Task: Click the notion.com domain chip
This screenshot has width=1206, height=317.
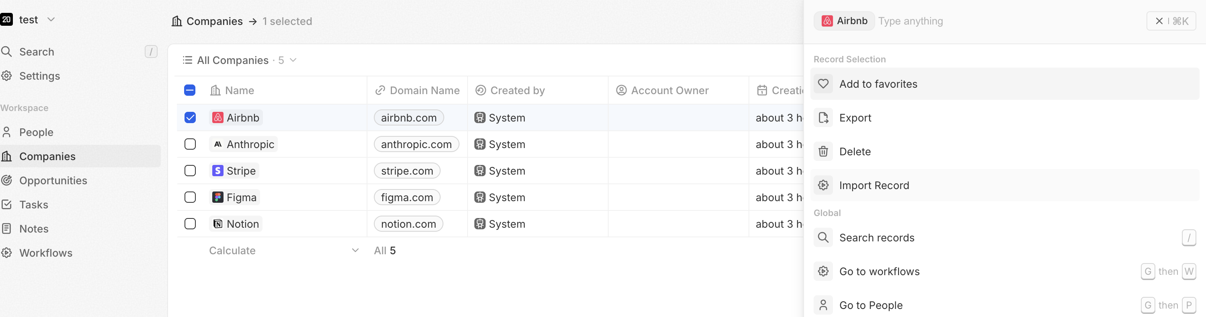Action: (x=408, y=224)
